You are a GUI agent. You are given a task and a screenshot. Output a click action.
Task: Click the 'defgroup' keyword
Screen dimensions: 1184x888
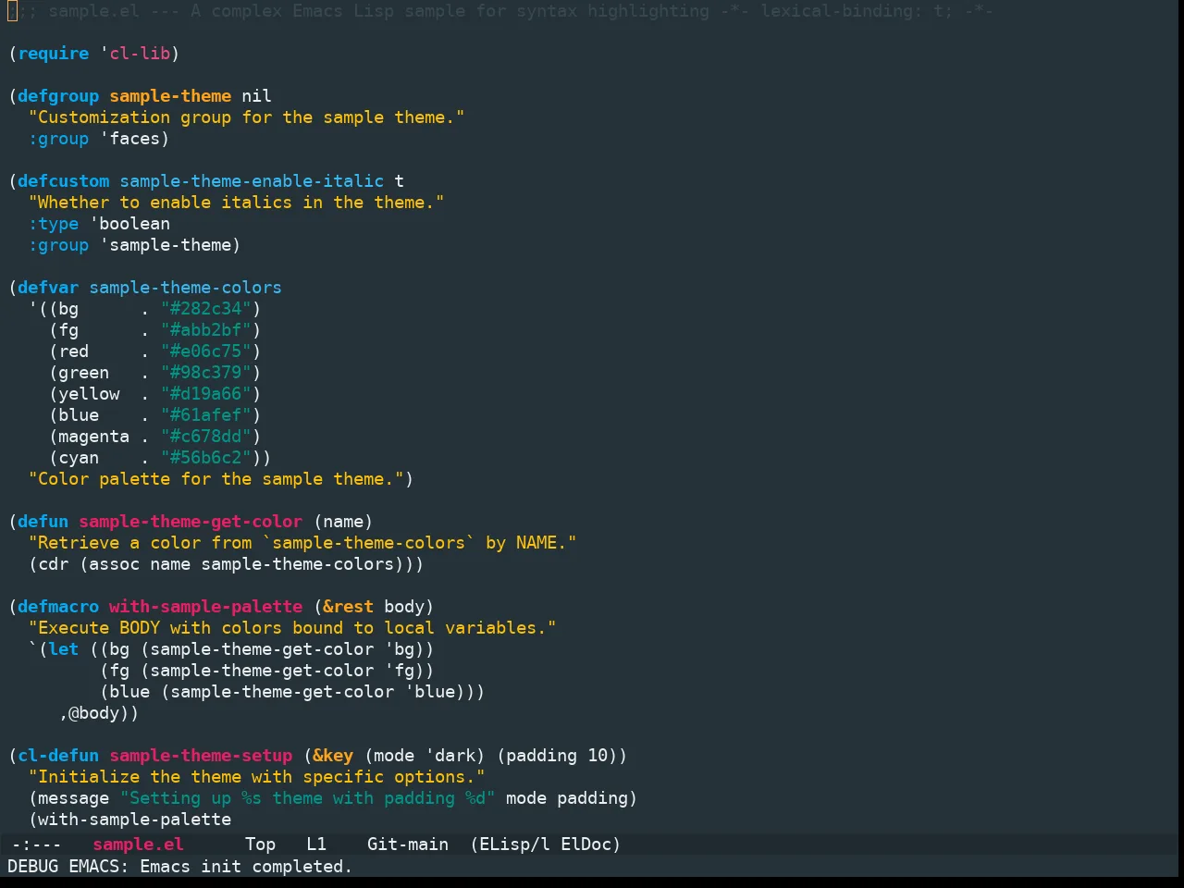click(58, 96)
